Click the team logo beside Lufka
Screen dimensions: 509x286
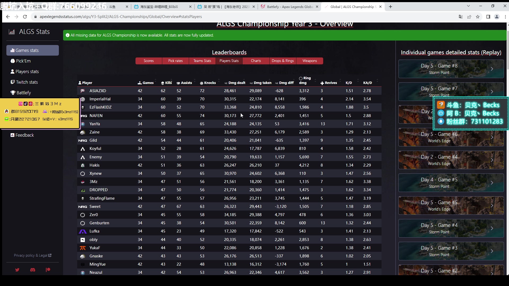83,231
